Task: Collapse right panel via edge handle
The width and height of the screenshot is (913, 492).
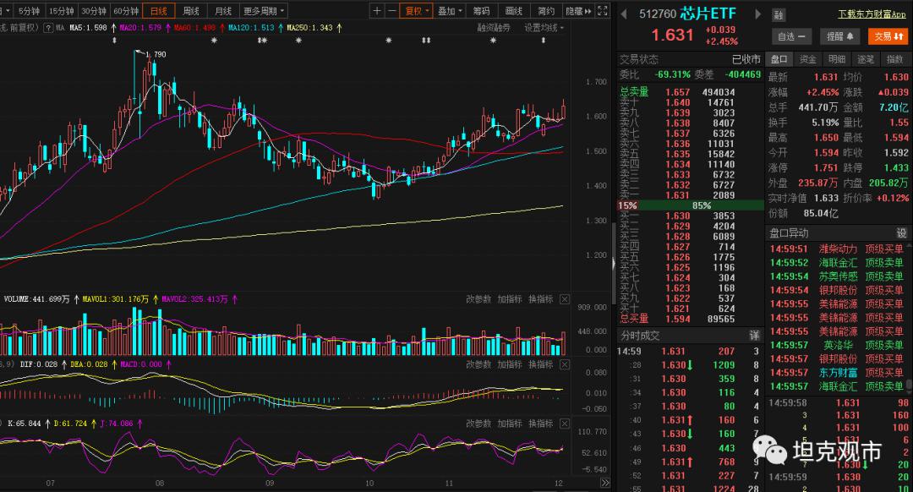Action: pyautogui.click(x=613, y=263)
